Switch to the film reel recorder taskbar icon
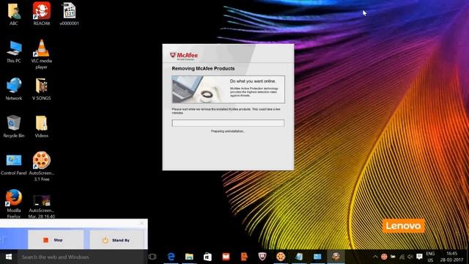Screen dimensions: 469x264 pyautogui.click(x=281, y=257)
